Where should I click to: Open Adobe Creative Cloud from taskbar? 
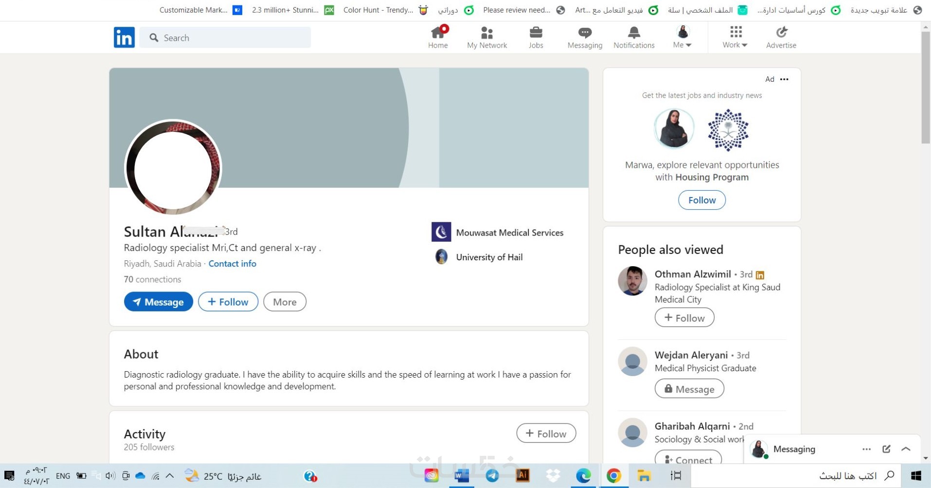[431, 476]
